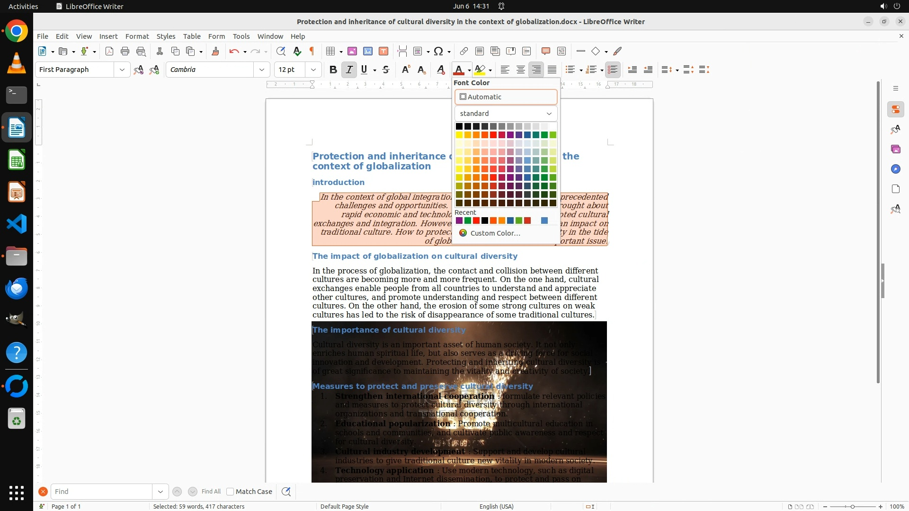Open the Styles menu
Image resolution: width=909 pixels, height=511 pixels.
pos(166,36)
